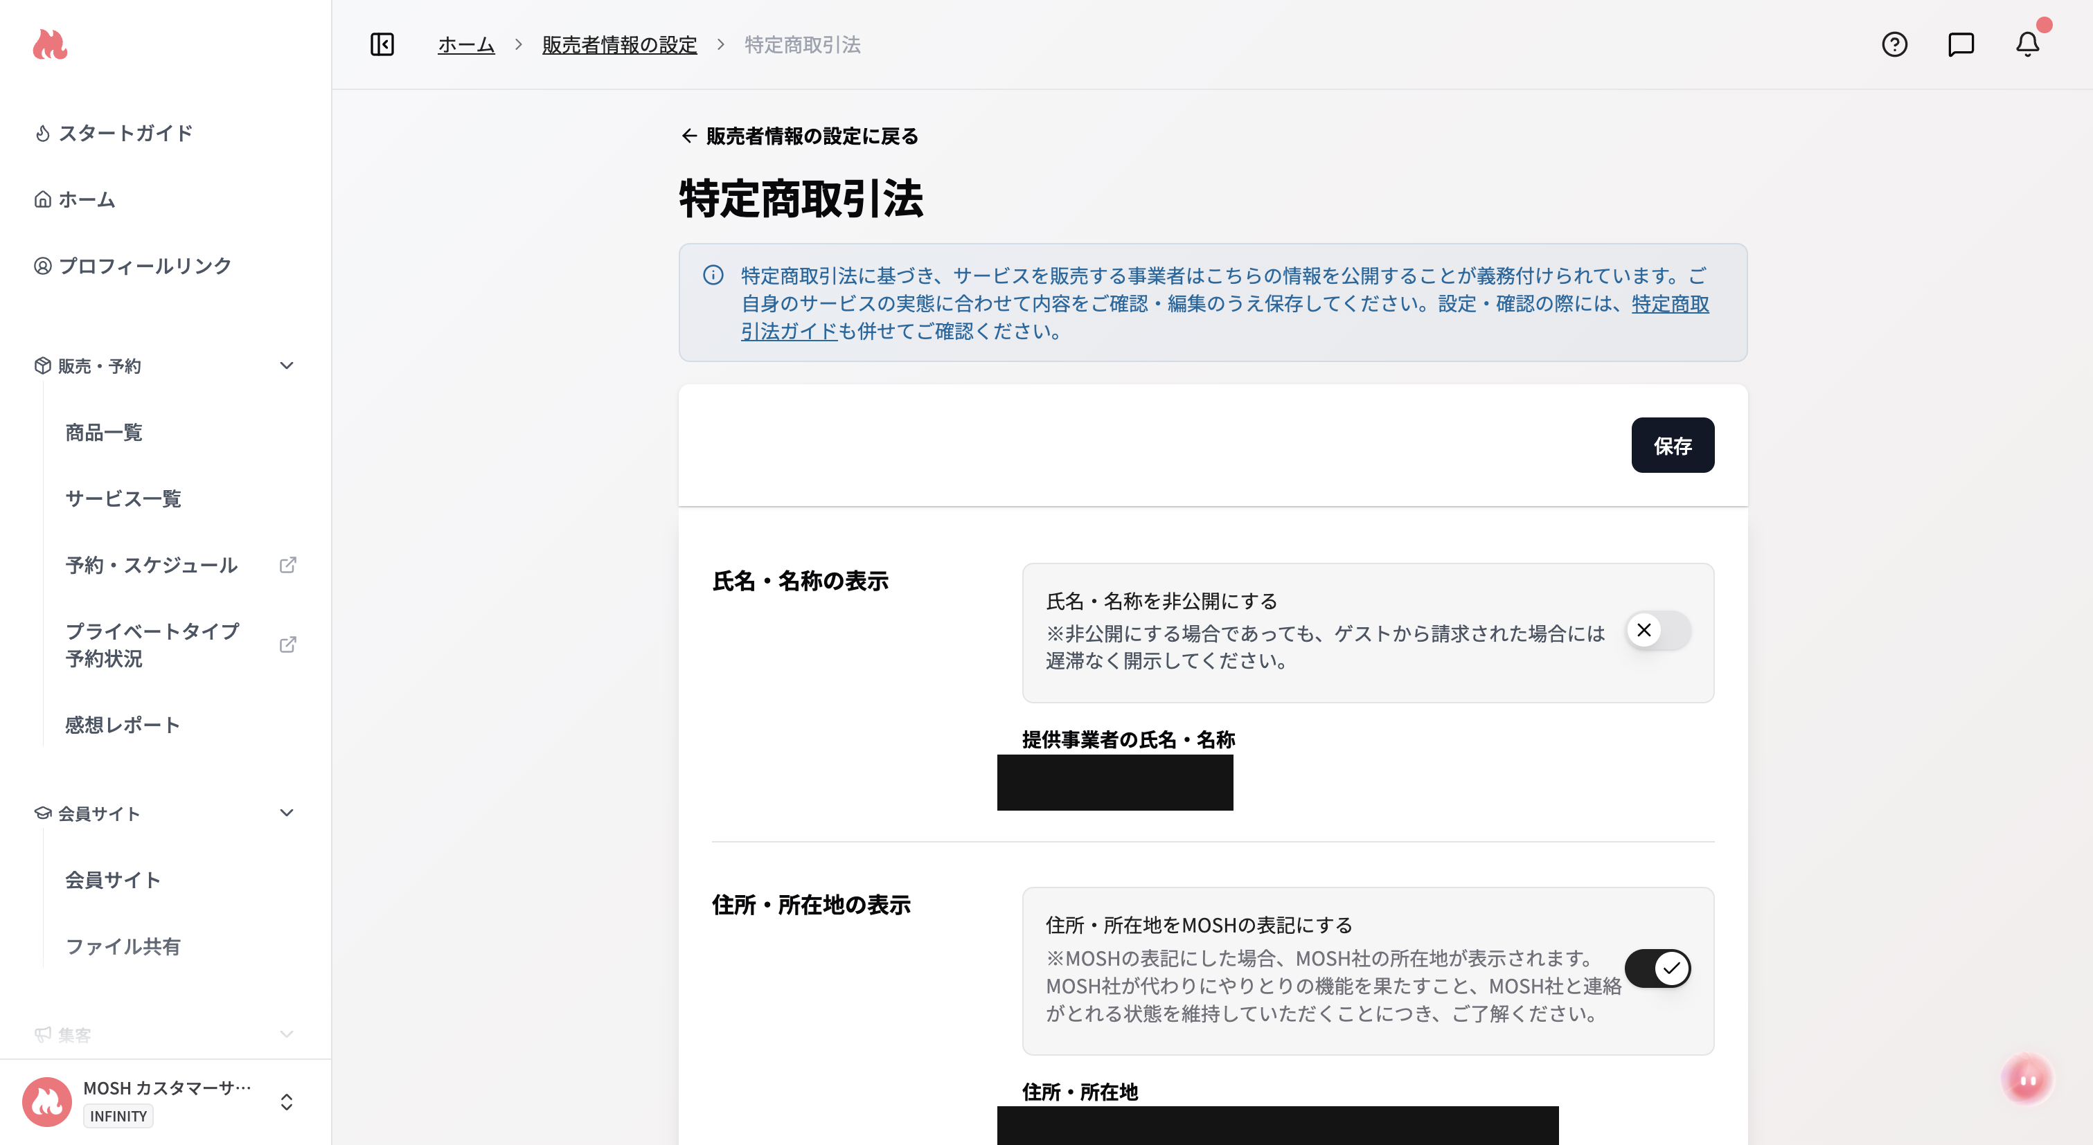Viewport: 2093px width, 1145px height.
Task: Click 販売者情報の設定に戻る back link
Action: 799,136
